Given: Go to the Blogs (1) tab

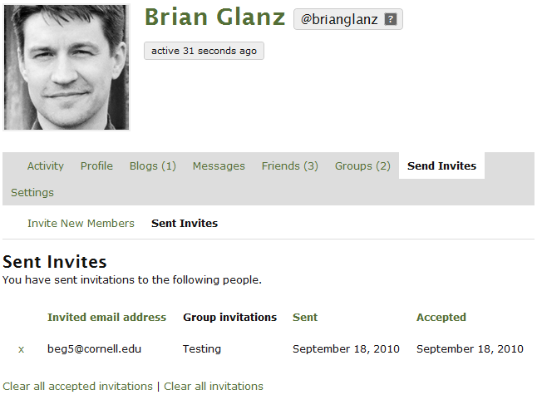Looking at the screenshot, I should [x=153, y=165].
